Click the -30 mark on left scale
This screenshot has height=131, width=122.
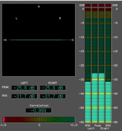(82, 80)
